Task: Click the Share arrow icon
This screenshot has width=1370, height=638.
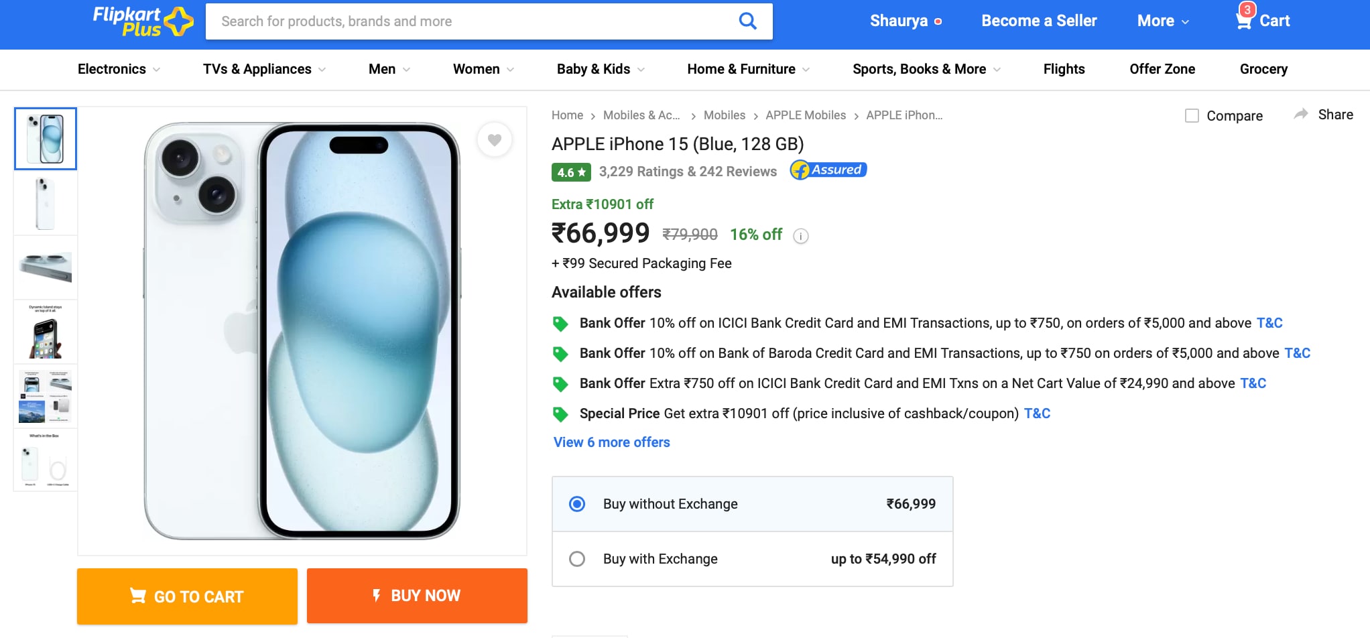Action: (x=1301, y=115)
